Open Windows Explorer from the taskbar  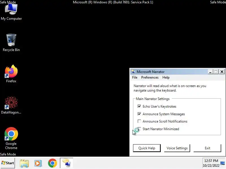[x=24, y=163]
